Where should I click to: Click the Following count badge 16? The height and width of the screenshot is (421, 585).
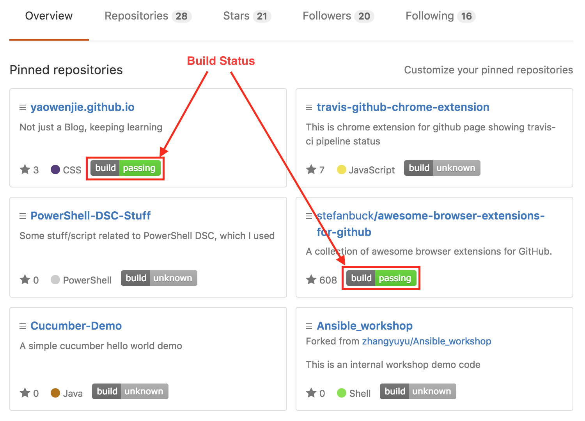(466, 16)
